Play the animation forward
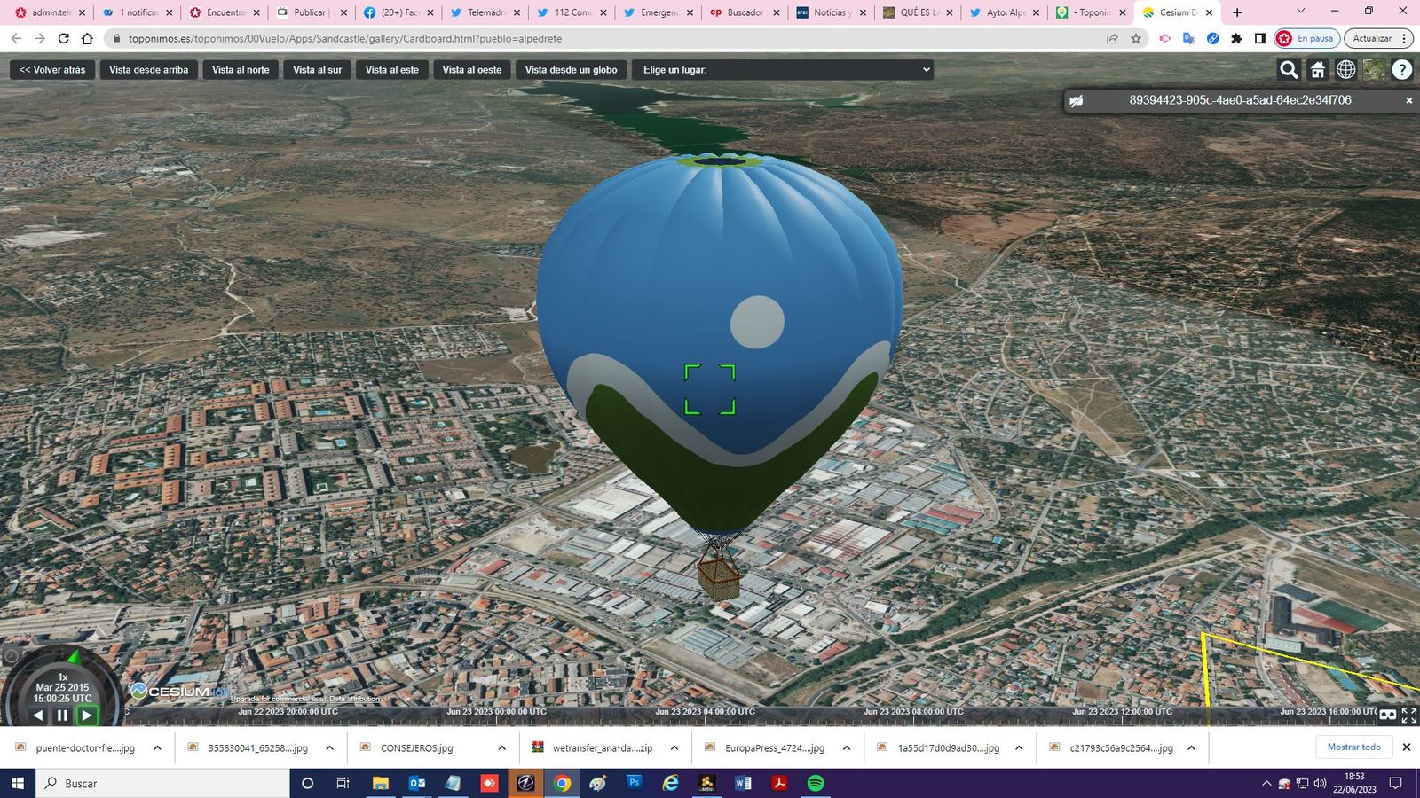Screen dimensions: 1420x798 (86, 715)
